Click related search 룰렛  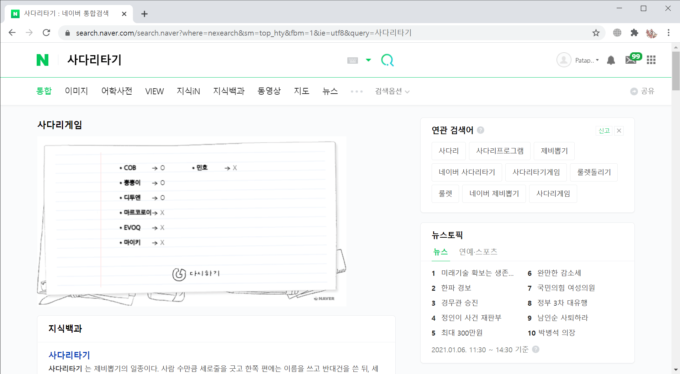point(445,194)
